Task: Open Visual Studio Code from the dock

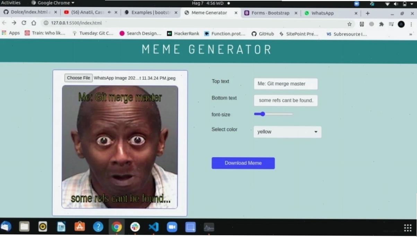Action: [153, 227]
